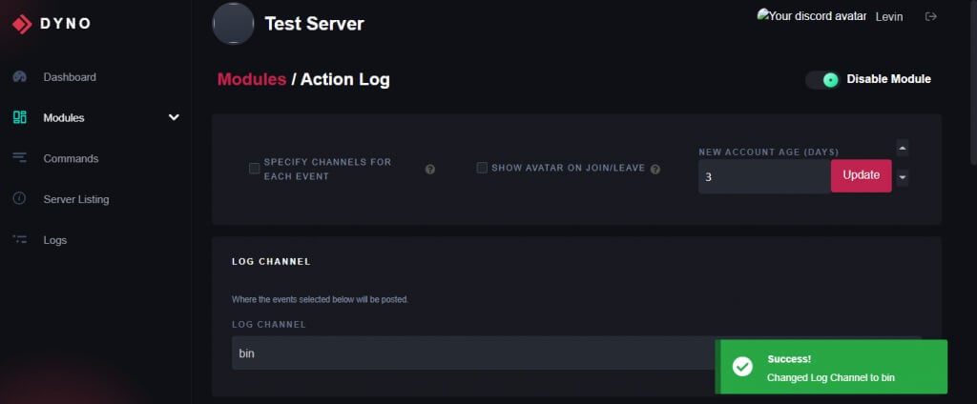Screen dimensions: 977x404
Task: Click the Server Listing info icon
Action: [19, 199]
